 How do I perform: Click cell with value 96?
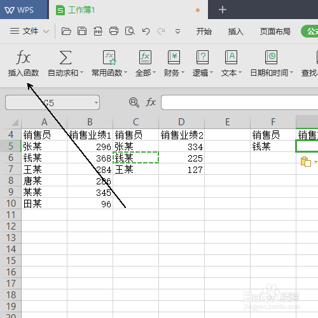coord(90,204)
